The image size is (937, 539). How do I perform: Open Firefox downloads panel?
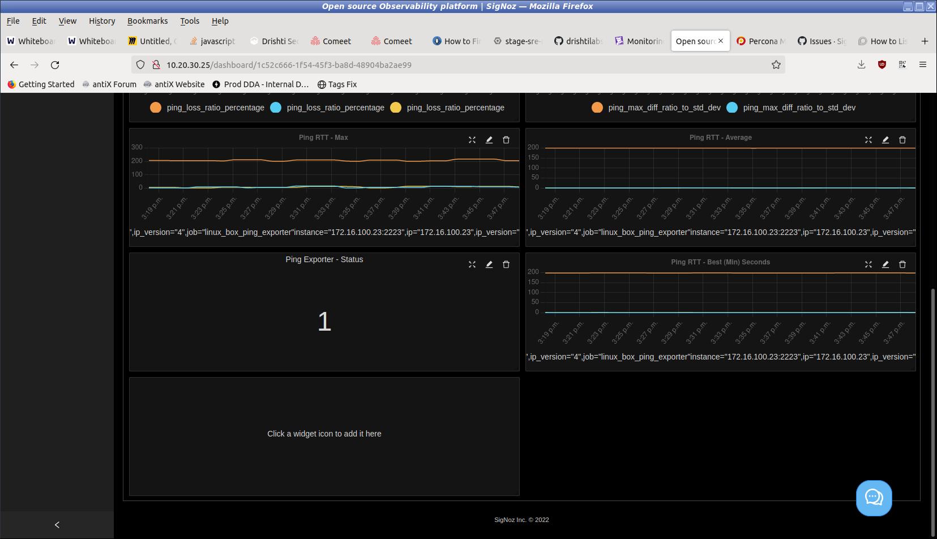pos(861,65)
